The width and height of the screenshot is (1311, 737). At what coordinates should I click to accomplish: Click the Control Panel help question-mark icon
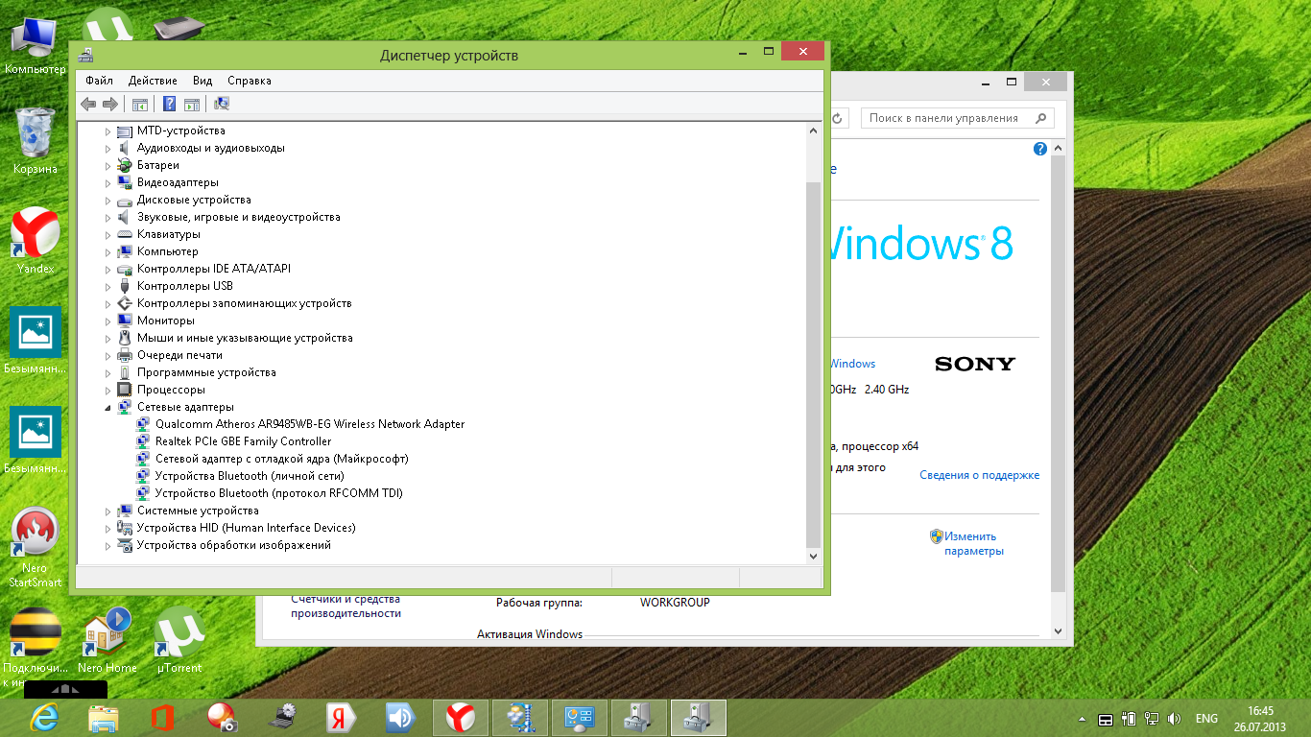tap(1039, 150)
